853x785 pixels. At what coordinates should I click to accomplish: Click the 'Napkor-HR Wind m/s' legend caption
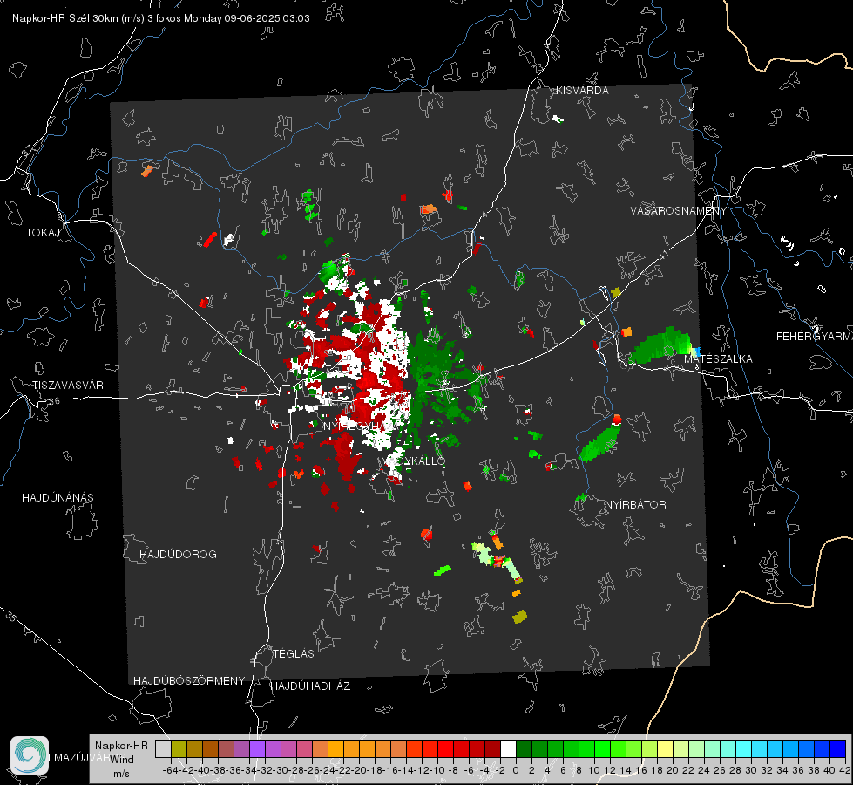click(121, 760)
